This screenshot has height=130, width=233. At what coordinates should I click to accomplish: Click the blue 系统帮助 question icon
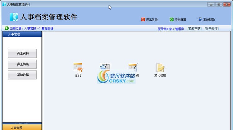pos(200,19)
